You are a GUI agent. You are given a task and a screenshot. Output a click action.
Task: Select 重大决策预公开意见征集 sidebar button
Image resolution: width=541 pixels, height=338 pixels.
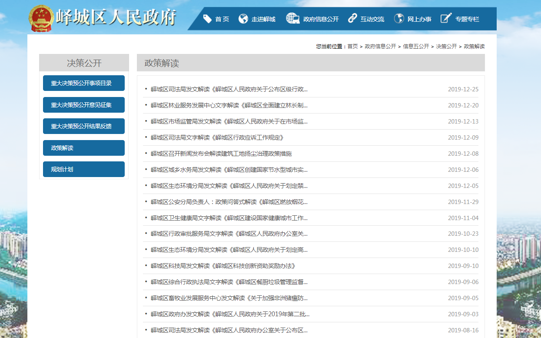click(84, 105)
